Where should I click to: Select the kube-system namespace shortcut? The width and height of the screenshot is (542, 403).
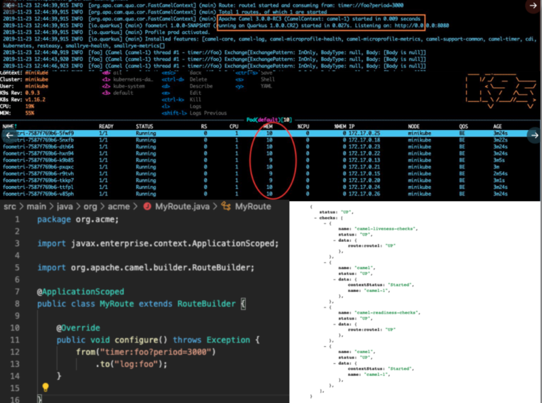coord(128,86)
